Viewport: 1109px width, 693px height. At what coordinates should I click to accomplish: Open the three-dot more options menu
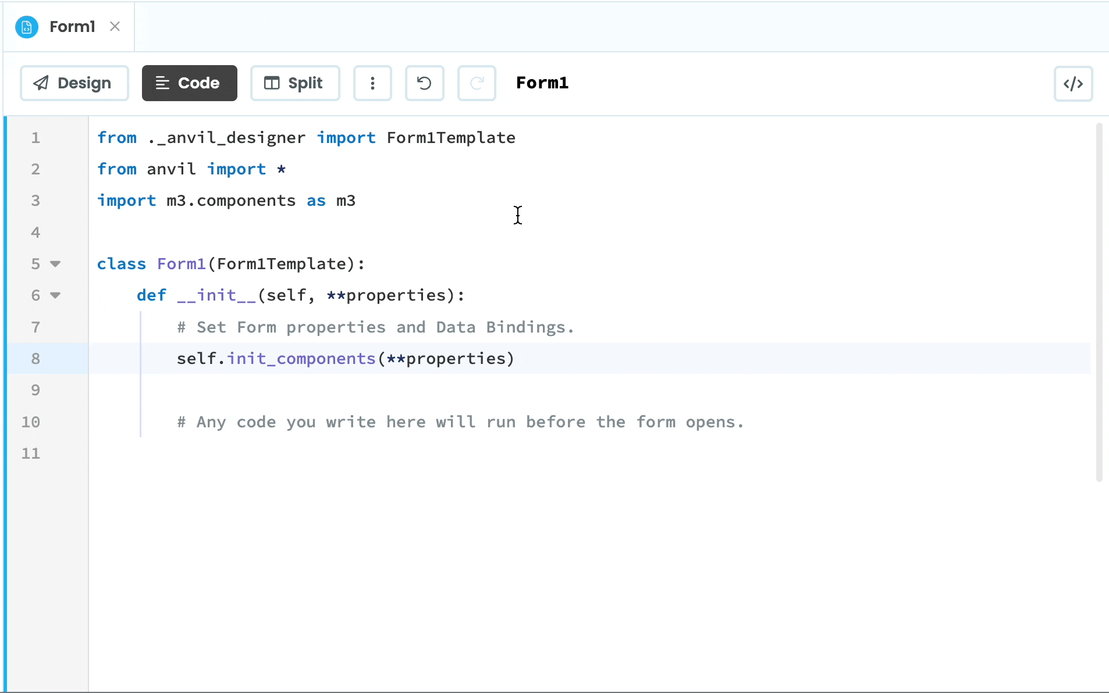pyautogui.click(x=372, y=83)
